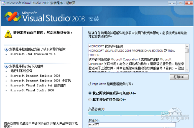Click the license text scroll down arrow
Viewport: 194px width, 128px height.
pos(187,70)
